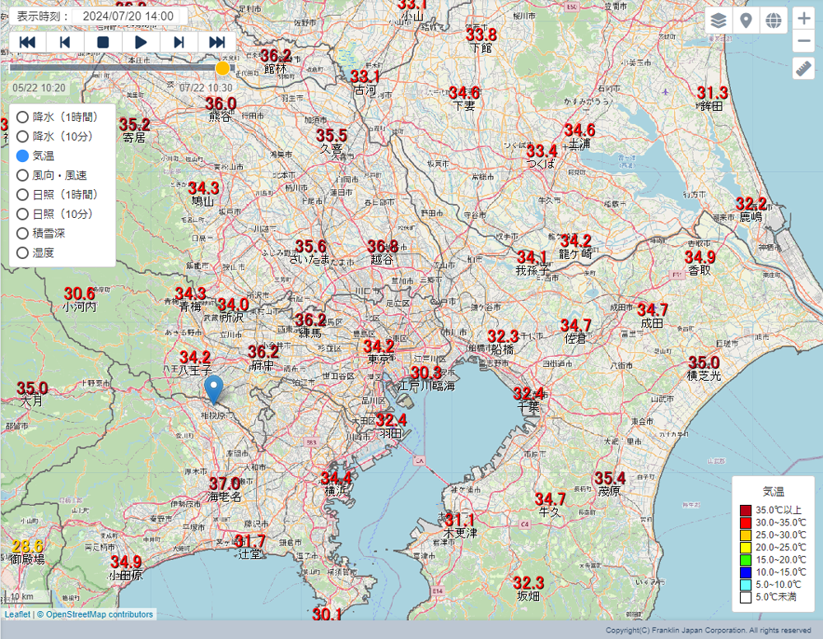Click the globe icon button
This screenshot has height=639, width=823.
tap(773, 21)
